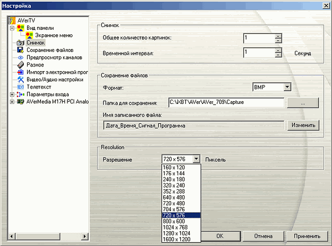This screenshot has height=246, width=332.
Task: Open the Формат BMP dropdown
Action: (x=287, y=87)
